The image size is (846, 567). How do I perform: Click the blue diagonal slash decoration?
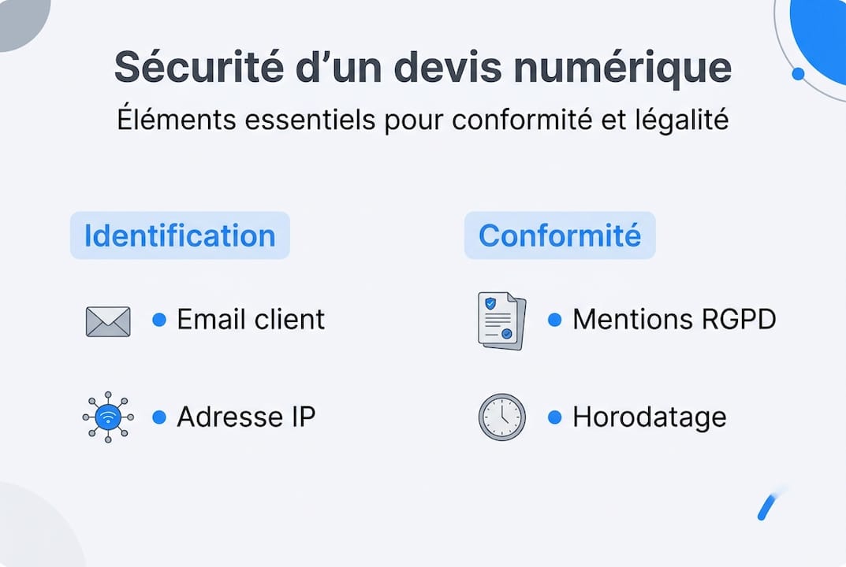767,505
